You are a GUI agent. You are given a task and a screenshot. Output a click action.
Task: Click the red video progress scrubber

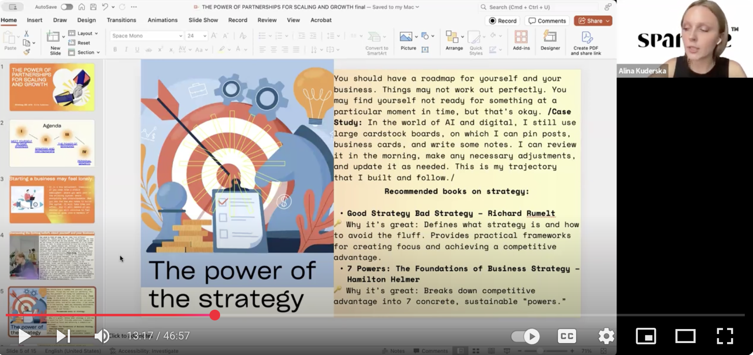point(215,315)
